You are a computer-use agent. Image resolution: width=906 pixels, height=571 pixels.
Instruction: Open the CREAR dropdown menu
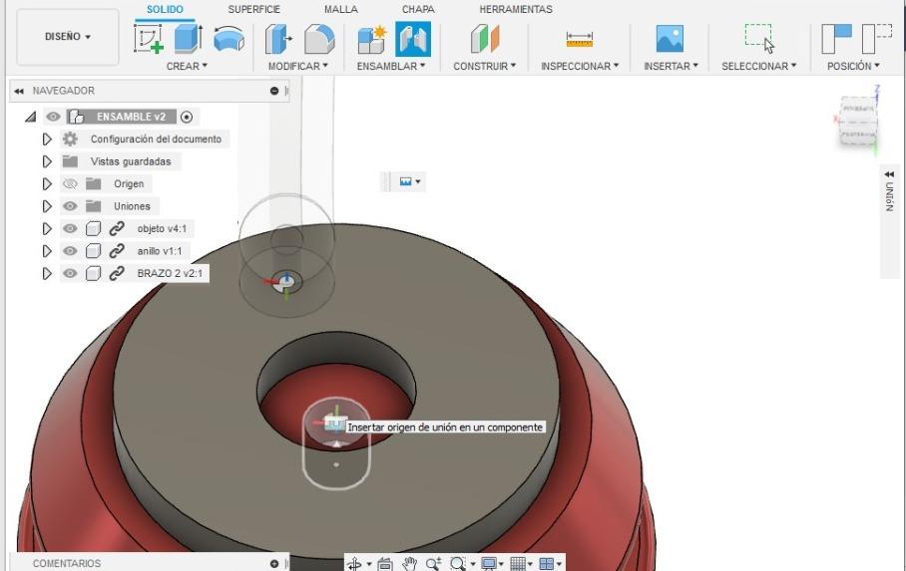(187, 67)
